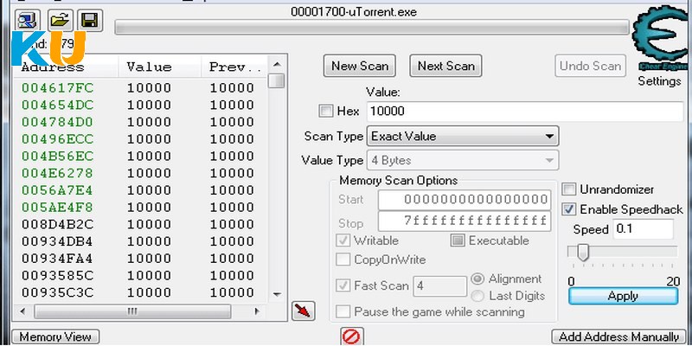Toggle the Writable checkbox
692x346 pixels.
pos(343,240)
